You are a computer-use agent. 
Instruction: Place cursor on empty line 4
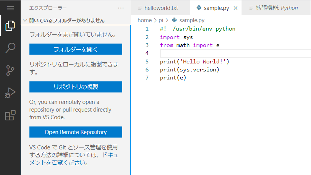point(235,53)
